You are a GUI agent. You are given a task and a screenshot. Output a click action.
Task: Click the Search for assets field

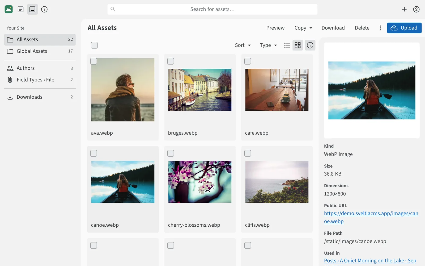pos(212,9)
